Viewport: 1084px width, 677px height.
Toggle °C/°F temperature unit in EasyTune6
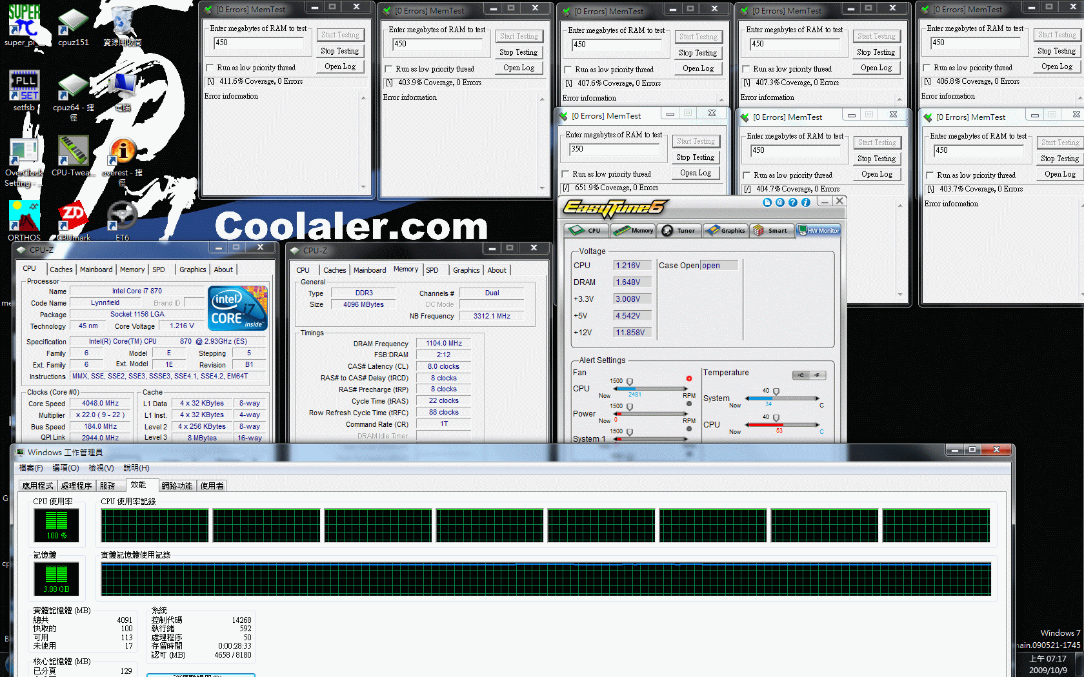[809, 375]
